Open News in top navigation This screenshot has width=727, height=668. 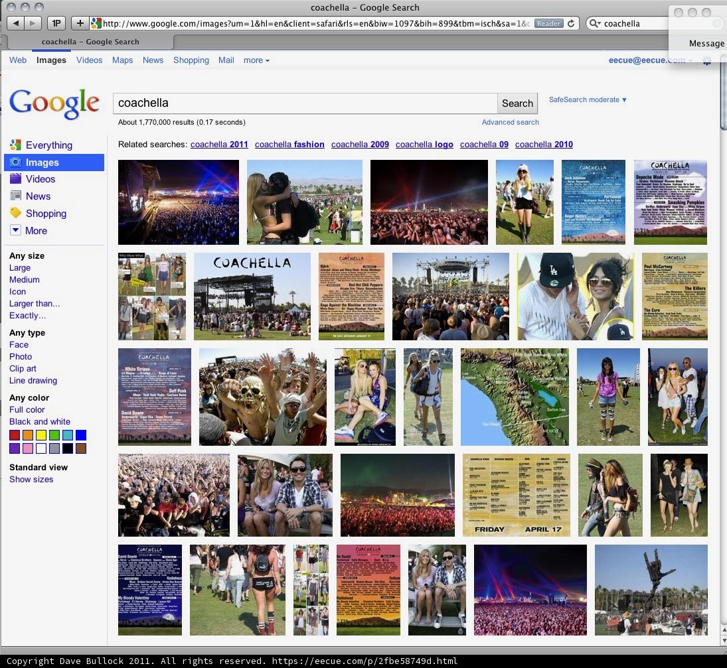pos(153,60)
